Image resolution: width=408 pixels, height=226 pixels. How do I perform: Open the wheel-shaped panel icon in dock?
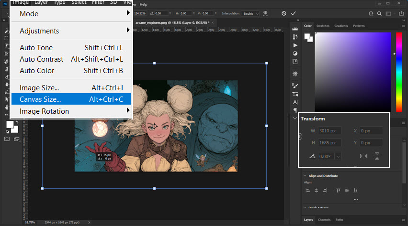point(295,74)
